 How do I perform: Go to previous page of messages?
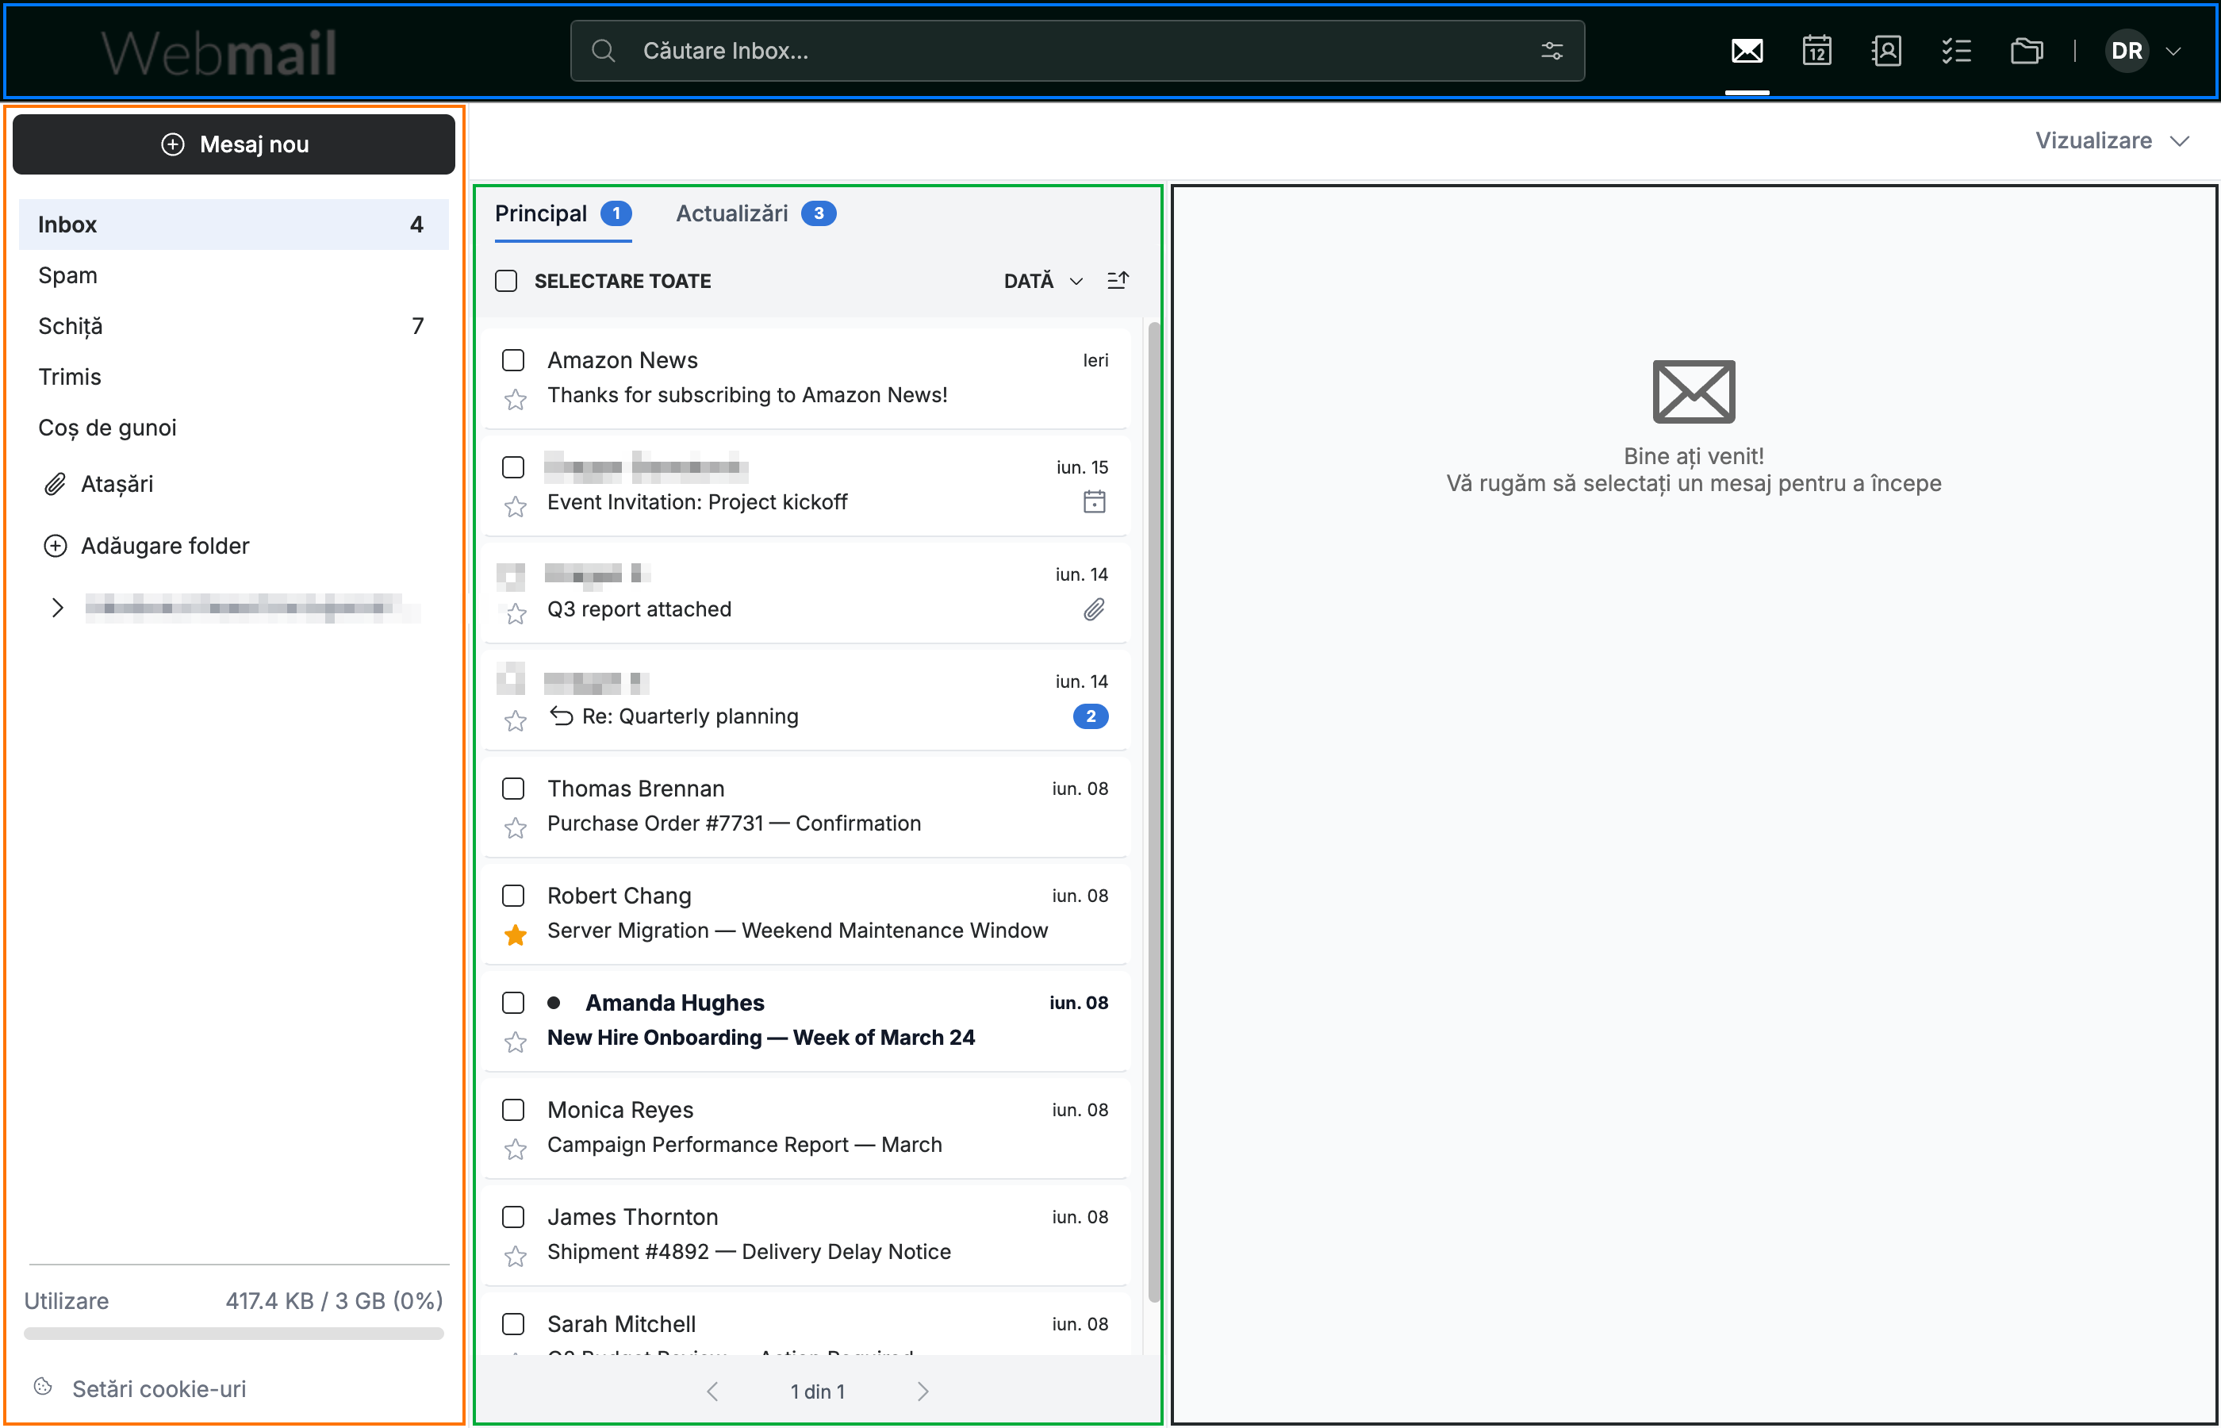tap(712, 1391)
